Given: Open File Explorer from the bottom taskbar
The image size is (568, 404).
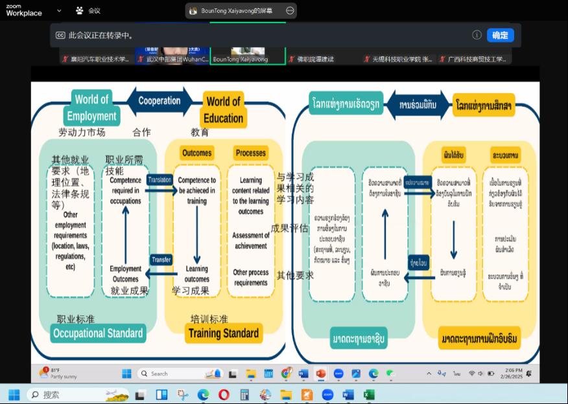Looking at the screenshot, I should pos(286,394).
